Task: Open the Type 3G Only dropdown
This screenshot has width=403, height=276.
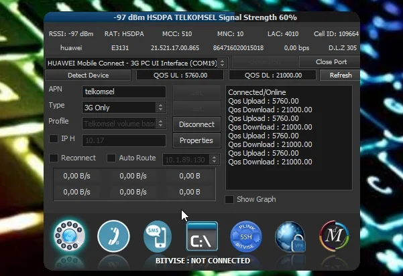Action: click(x=124, y=108)
